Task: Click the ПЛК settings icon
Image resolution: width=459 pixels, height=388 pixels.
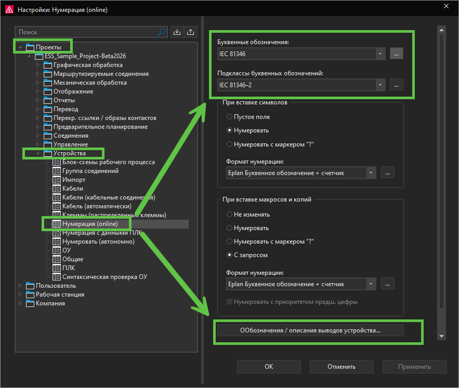Action: point(57,268)
